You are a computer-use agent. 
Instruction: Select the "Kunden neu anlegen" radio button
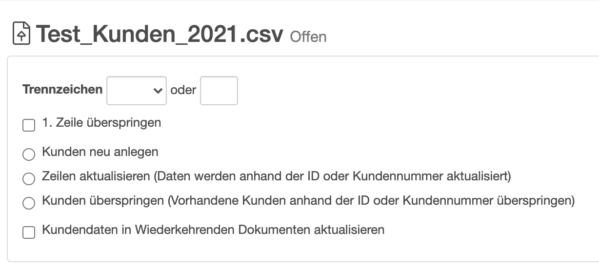[x=29, y=154]
